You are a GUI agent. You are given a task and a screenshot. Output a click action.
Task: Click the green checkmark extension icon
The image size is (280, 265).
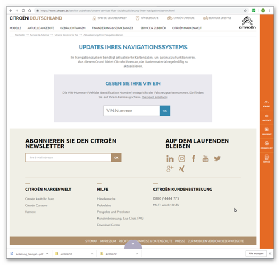click(254, 11)
